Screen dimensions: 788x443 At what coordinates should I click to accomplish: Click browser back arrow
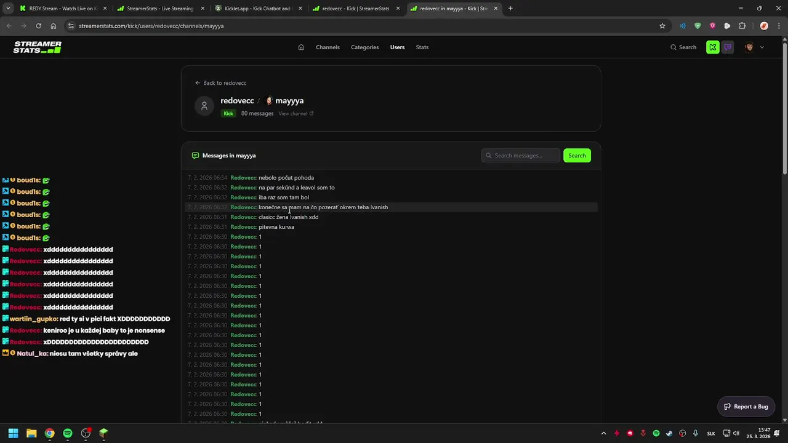[x=9, y=26]
